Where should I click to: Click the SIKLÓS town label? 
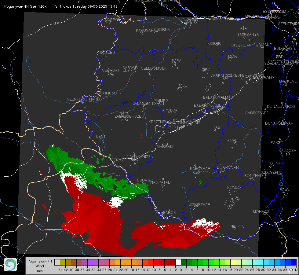click(237, 227)
